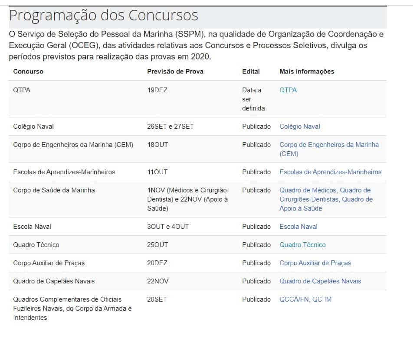The image size is (413, 351).
Task: Select Corpo de Engenheiros concurso name cell
Action: coord(73,145)
